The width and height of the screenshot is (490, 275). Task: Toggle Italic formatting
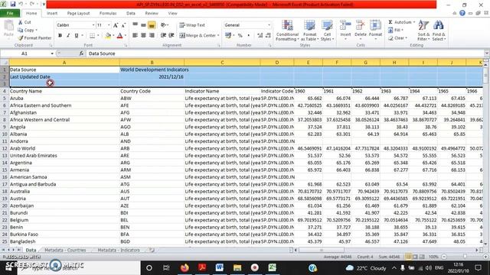tap(68, 36)
